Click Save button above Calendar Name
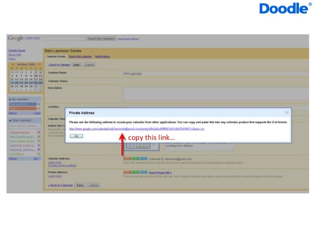Image resolution: width=314 pixels, height=235 pixels. tap(76, 65)
